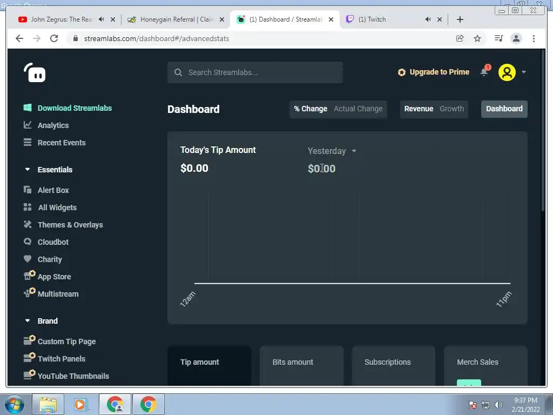Click the Upgrade to Prime star icon
Screen dimensions: 553x415
(x=401, y=72)
